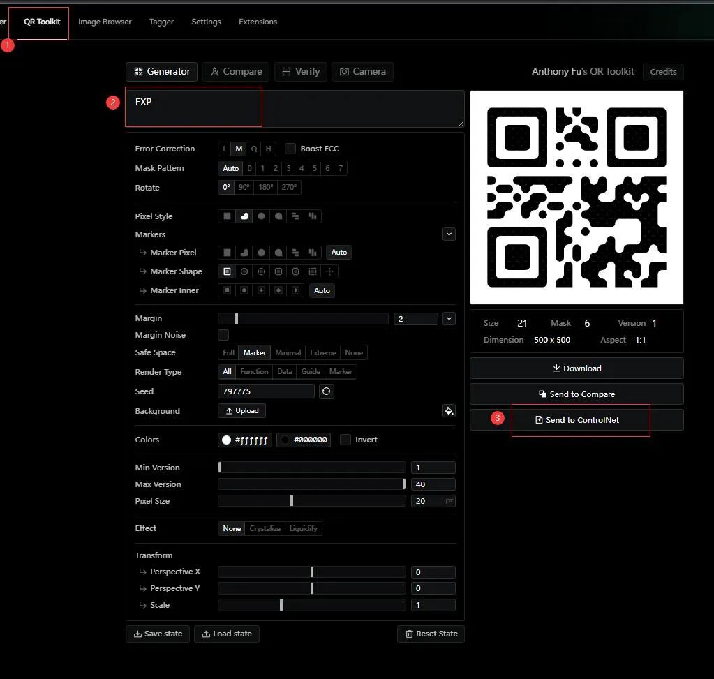Select the circle Marker Shape icon
Viewport: 714px width, 679px height.
click(x=244, y=271)
